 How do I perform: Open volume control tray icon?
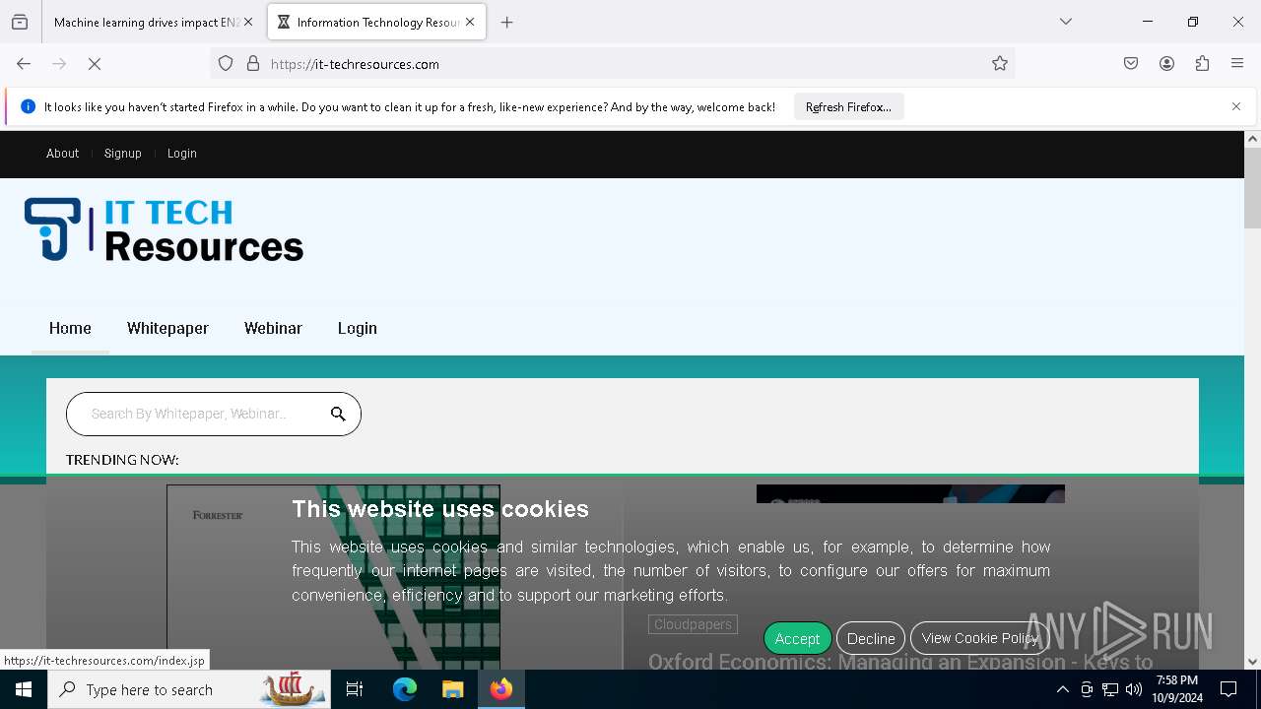[x=1134, y=689]
